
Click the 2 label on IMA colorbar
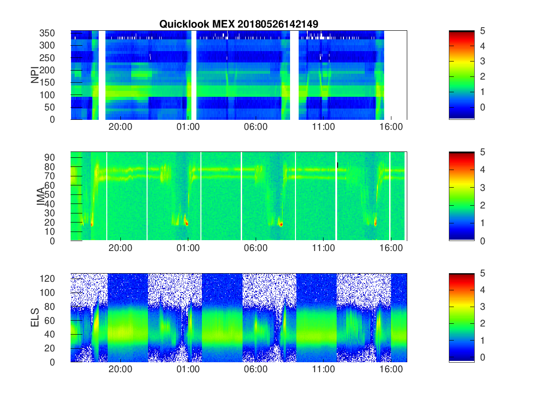pos(483,205)
